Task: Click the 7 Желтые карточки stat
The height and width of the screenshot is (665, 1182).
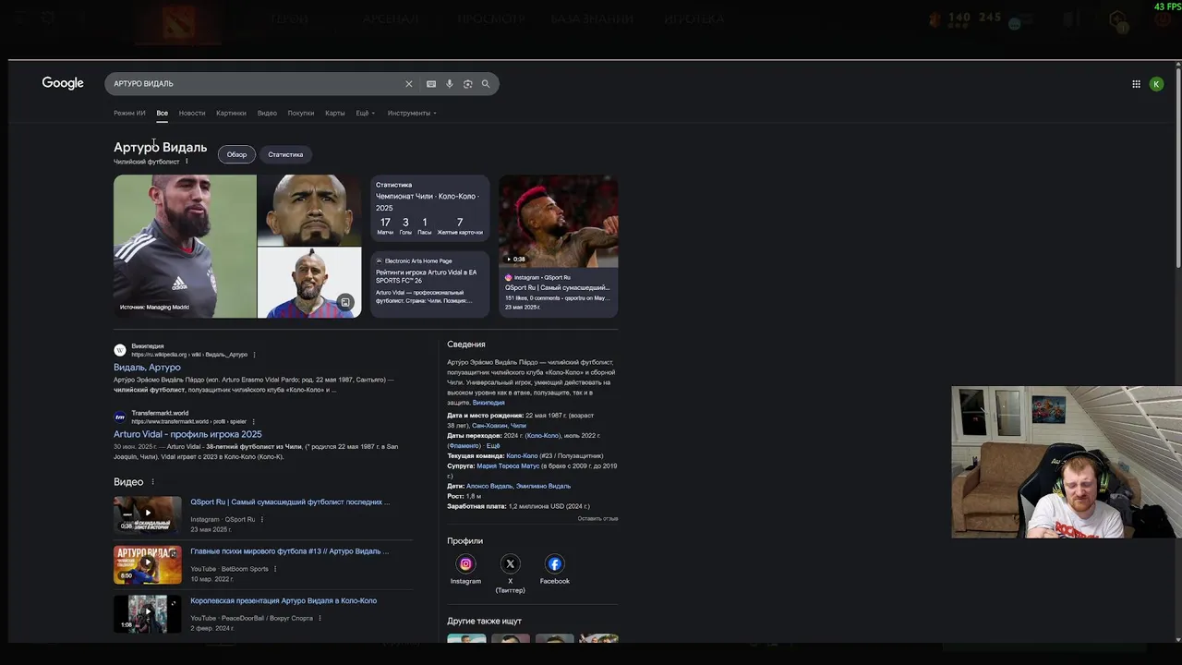Action: tap(460, 226)
